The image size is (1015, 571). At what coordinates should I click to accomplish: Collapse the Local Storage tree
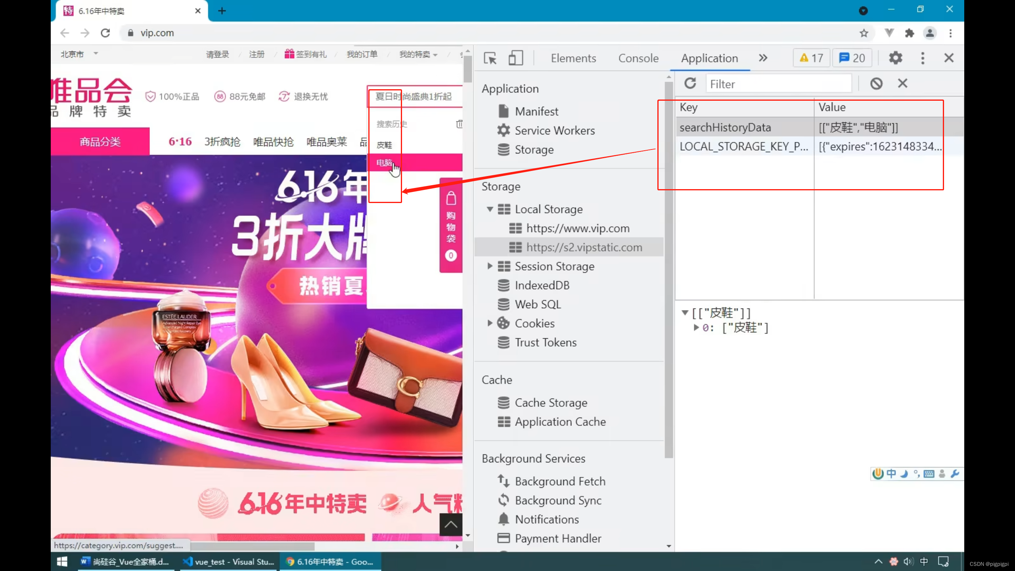coord(490,209)
